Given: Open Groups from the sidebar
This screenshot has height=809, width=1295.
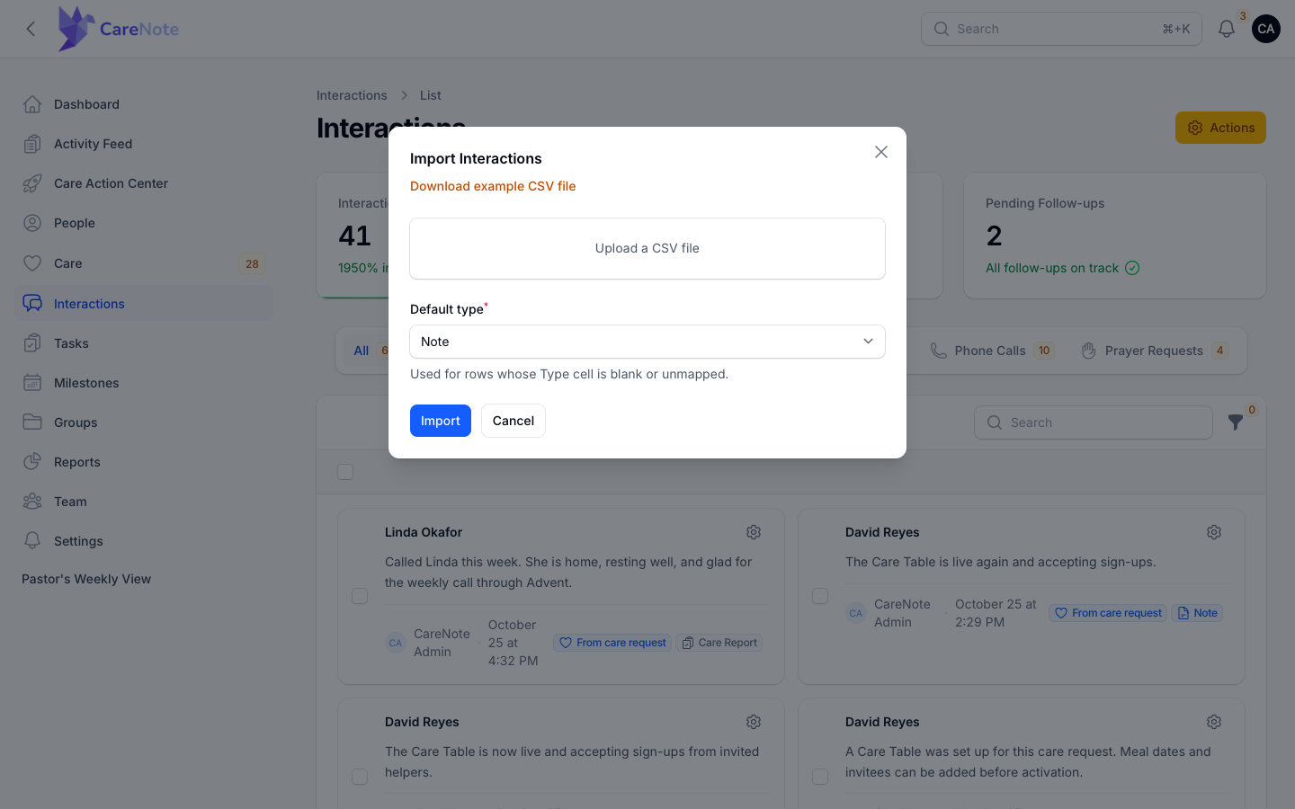Looking at the screenshot, I should [x=144, y=422].
